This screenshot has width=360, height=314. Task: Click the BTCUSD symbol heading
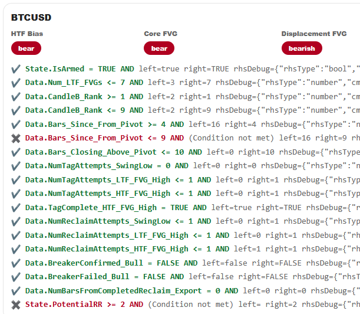[31, 18]
